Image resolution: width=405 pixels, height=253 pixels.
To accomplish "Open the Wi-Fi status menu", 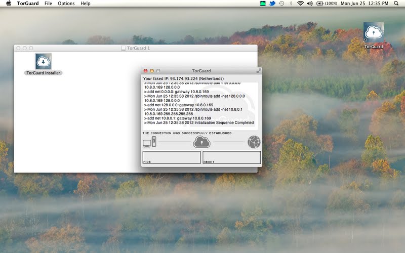I will [x=300, y=4].
